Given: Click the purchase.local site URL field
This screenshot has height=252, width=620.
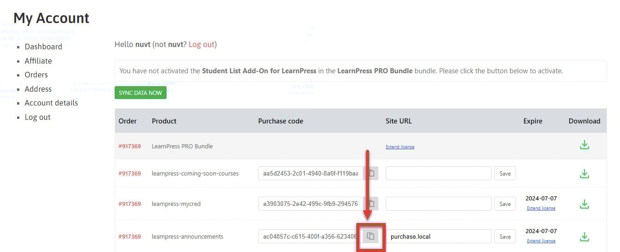Looking at the screenshot, I should (439, 236).
